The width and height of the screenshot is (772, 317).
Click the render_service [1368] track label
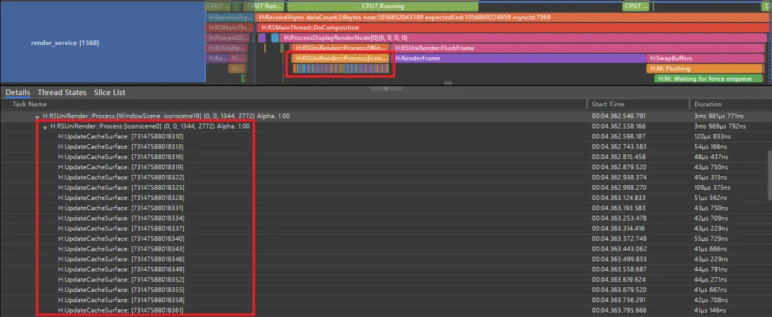point(65,43)
